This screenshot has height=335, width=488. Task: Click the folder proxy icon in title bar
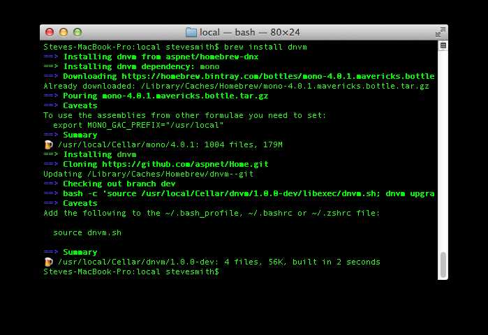pos(191,32)
